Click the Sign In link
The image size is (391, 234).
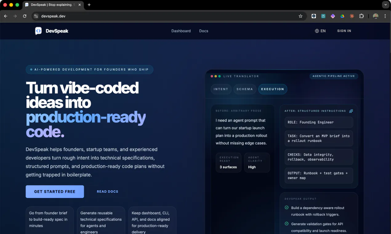click(344, 31)
